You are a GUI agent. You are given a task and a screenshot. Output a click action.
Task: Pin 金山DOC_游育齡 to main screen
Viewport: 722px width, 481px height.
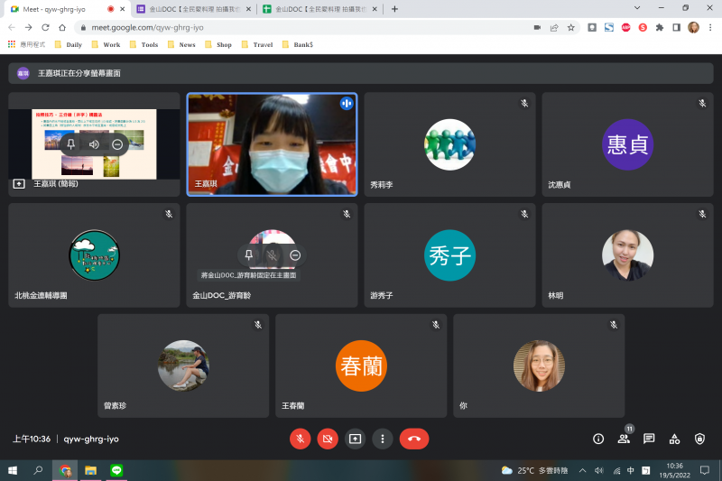coord(249,255)
